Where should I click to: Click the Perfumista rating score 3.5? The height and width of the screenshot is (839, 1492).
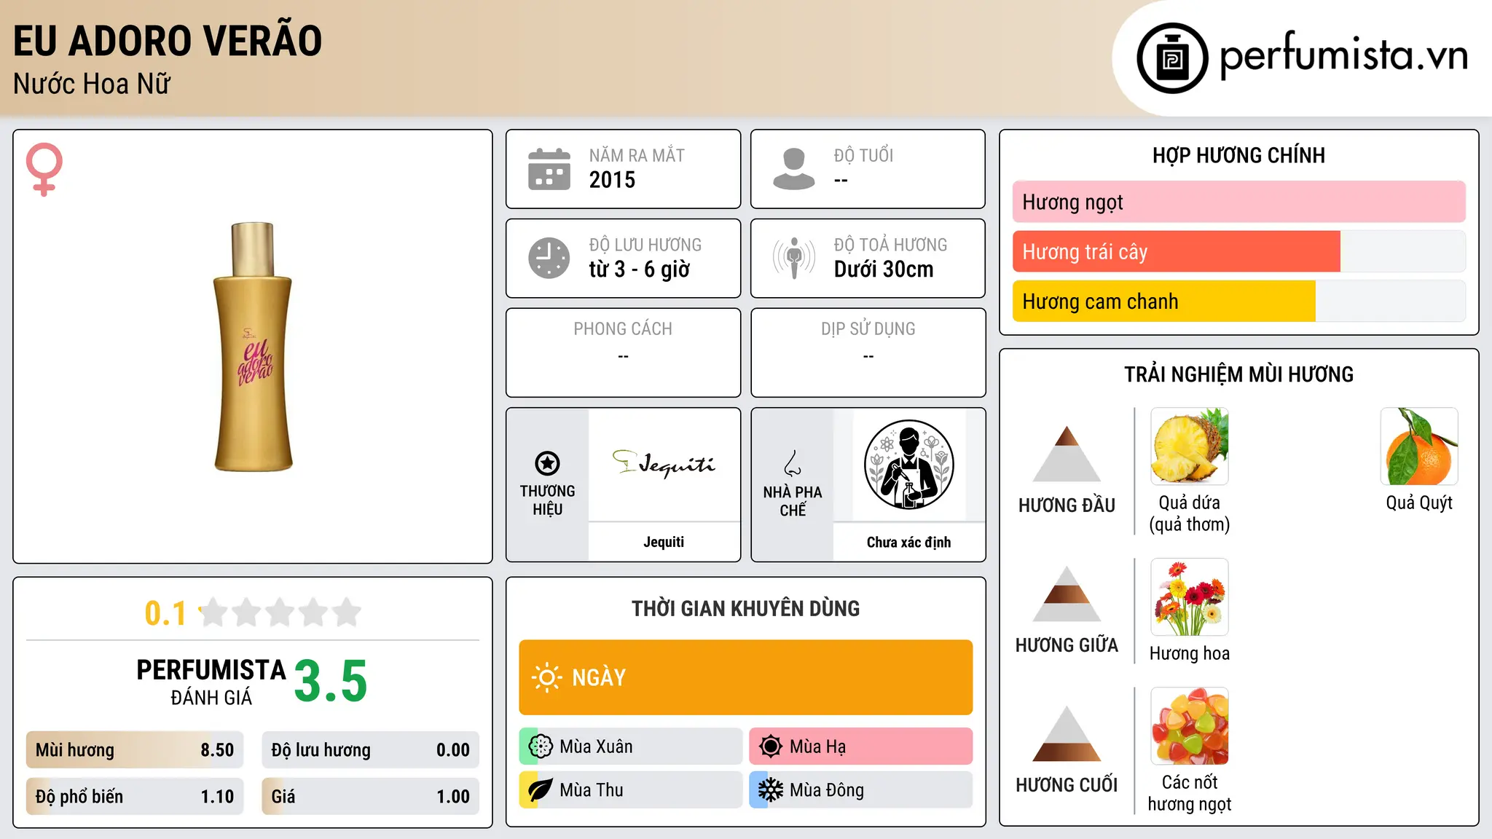click(331, 682)
